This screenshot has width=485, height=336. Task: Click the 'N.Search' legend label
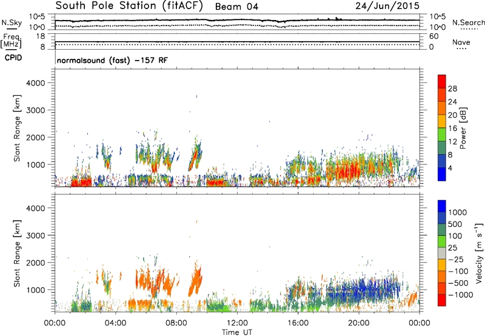(468, 22)
